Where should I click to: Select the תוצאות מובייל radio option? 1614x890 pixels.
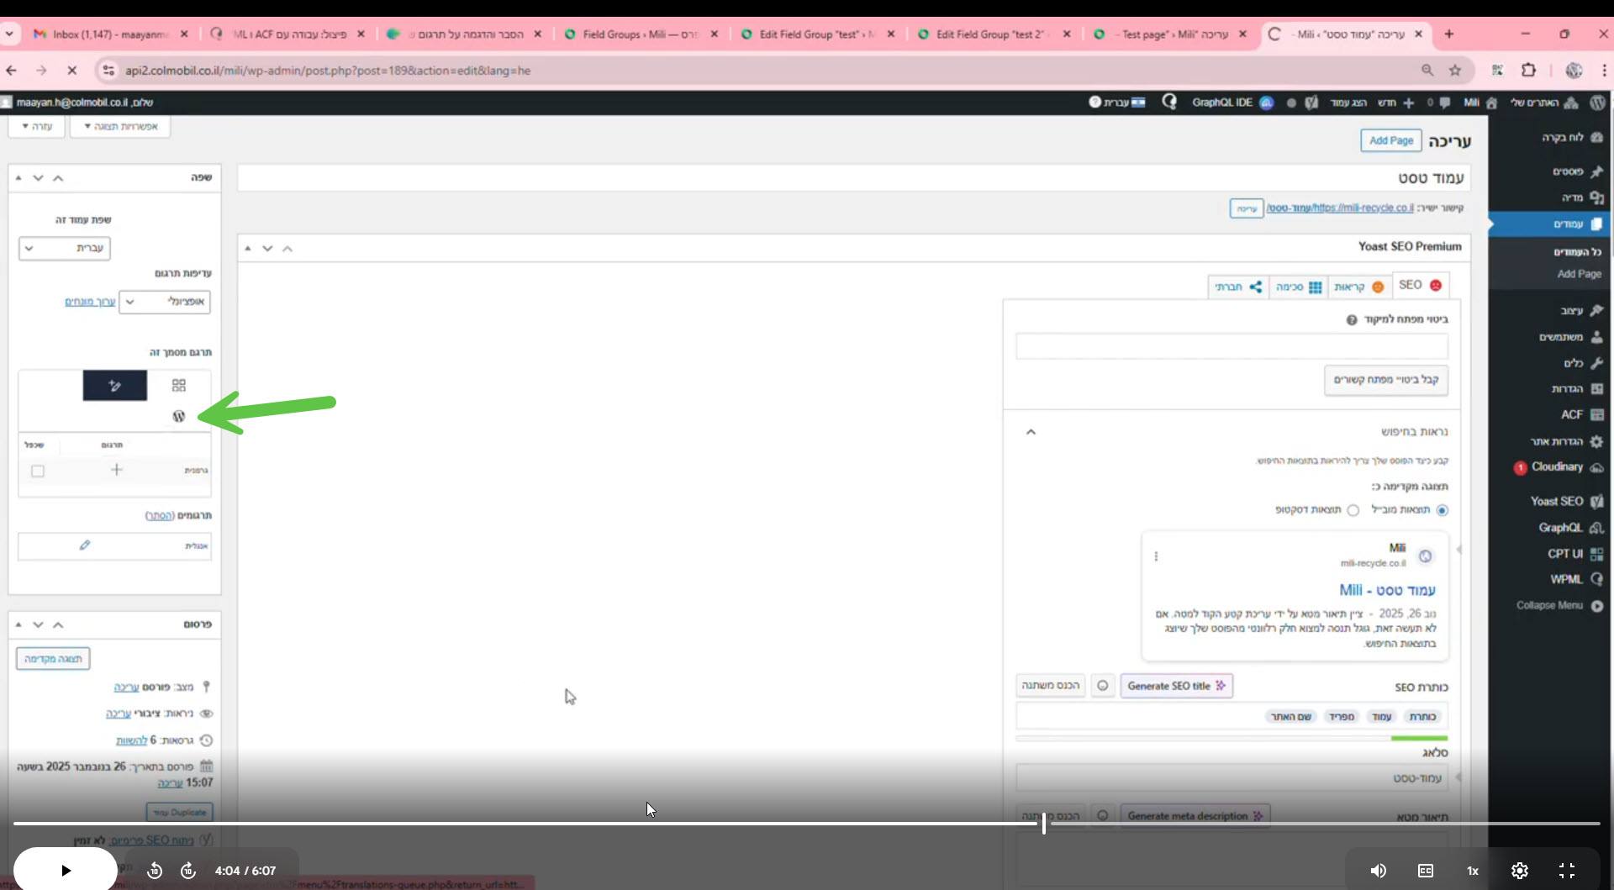click(x=1443, y=510)
